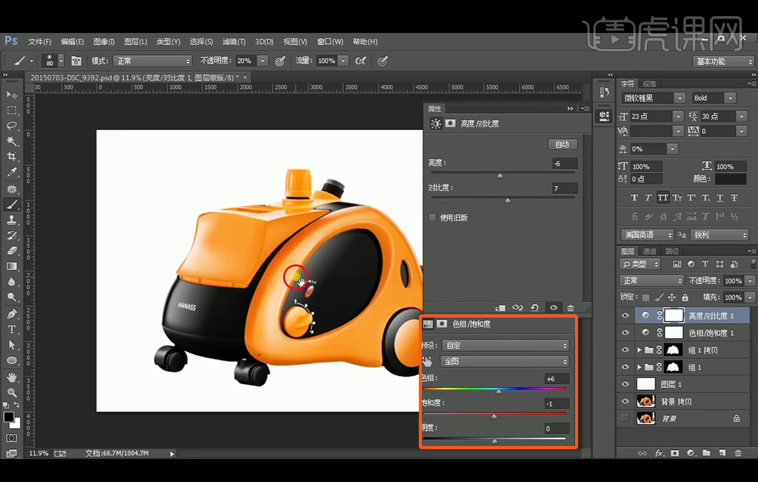Select the Horizontal Type tool
The height and width of the screenshot is (482, 758).
[x=12, y=330]
